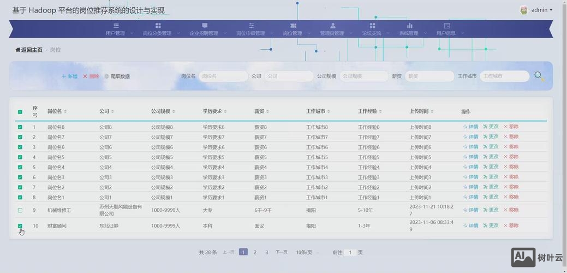567x273 pixels.
Task: Uncheck the 岗位名7 row checkbox
Action: 20,137
